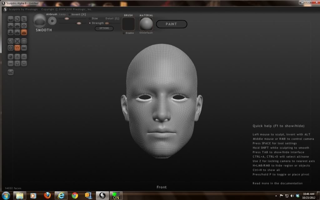
Task: Select the Crease sculpting tool
Action: pyautogui.click(x=11, y=19)
